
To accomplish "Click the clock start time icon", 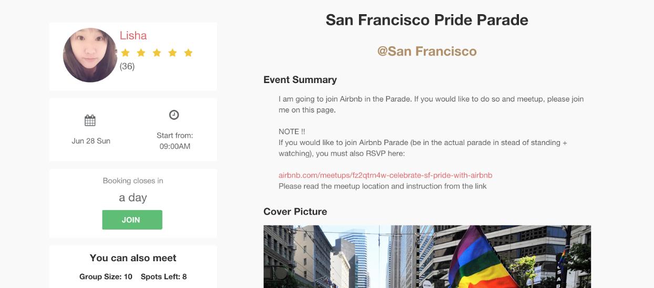I will point(174,115).
